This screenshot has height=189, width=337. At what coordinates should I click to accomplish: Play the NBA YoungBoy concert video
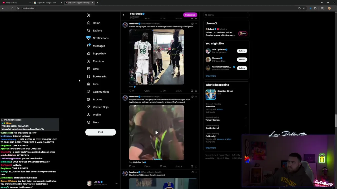(157, 133)
